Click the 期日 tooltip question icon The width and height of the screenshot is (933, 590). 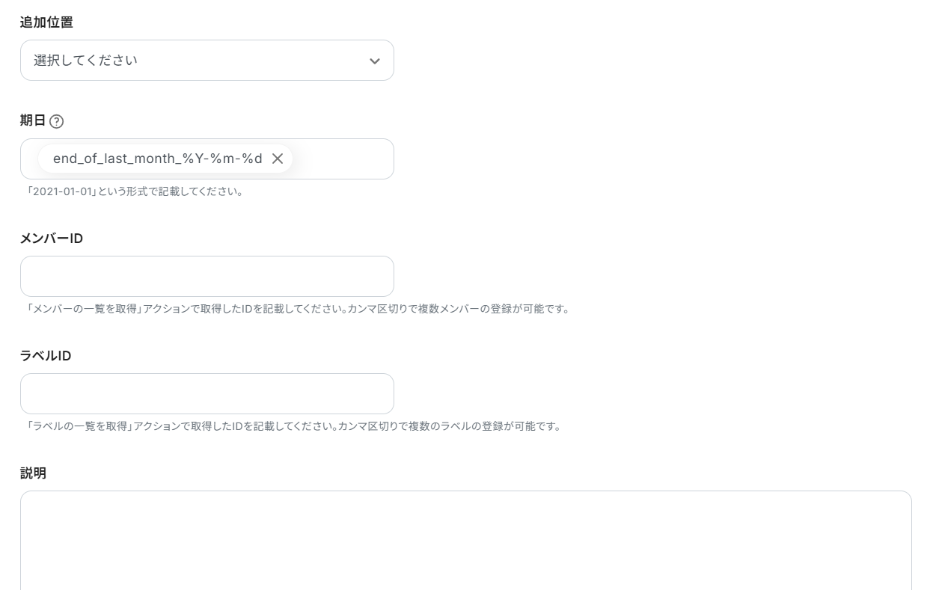click(x=57, y=120)
